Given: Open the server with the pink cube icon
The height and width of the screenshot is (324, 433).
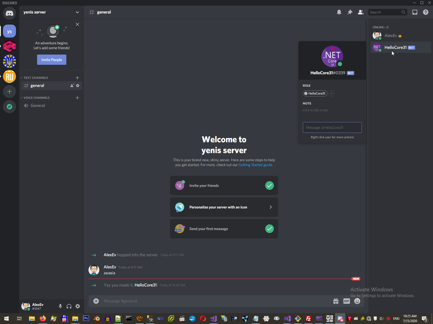Looking at the screenshot, I should pyautogui.click(x=9, y=46).
